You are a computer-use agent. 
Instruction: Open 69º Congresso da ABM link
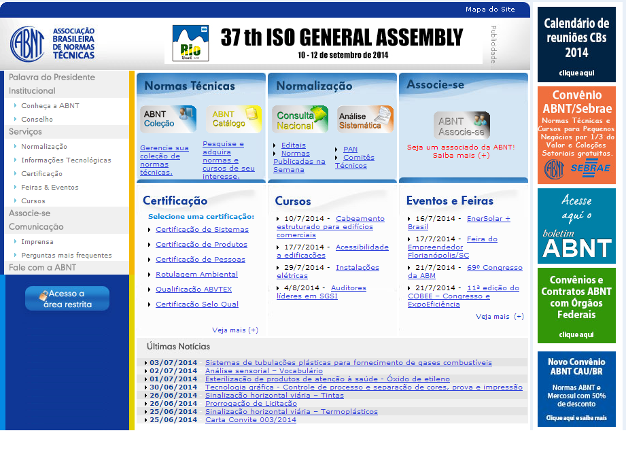[x=465, y=271]
